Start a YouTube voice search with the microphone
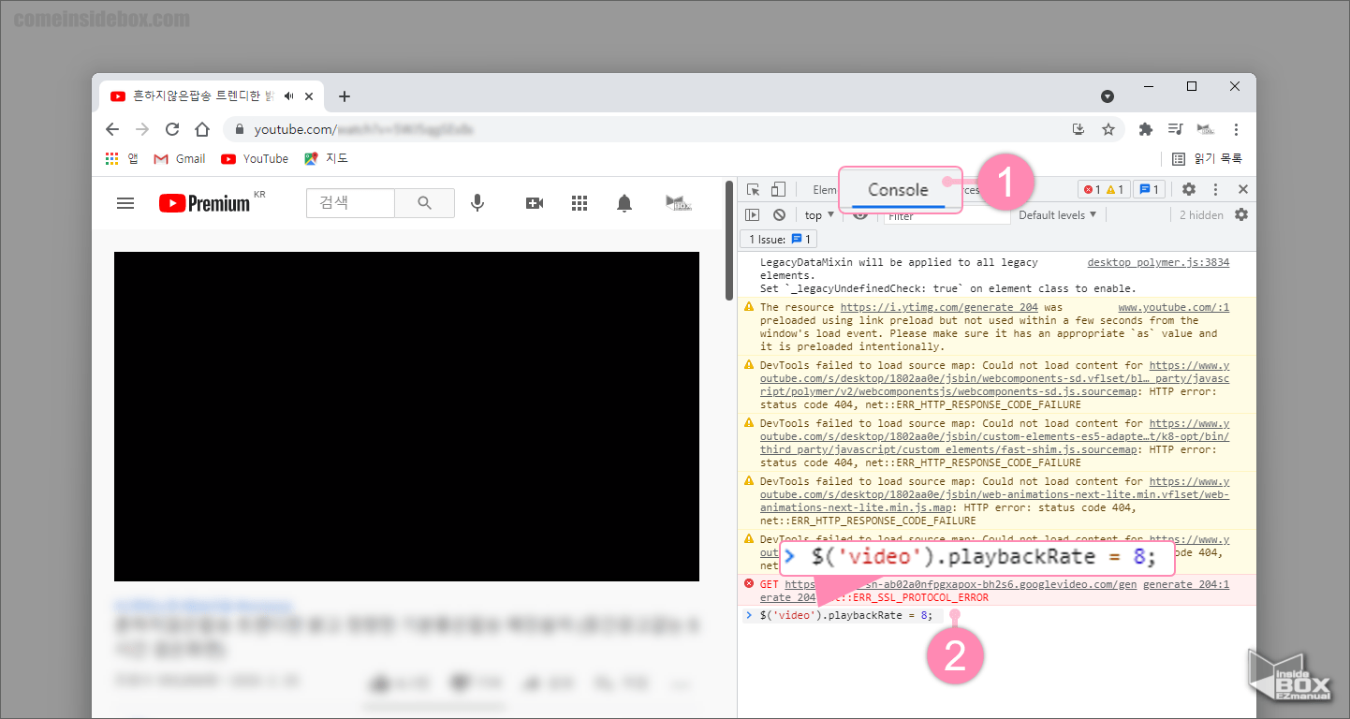 477,203
